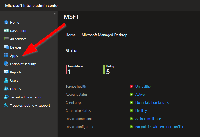Click the red Unhealthy alert icon
200x137 pixels.
tap(131, 86)
